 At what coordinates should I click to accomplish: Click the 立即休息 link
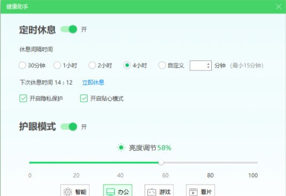pos(93,82)
